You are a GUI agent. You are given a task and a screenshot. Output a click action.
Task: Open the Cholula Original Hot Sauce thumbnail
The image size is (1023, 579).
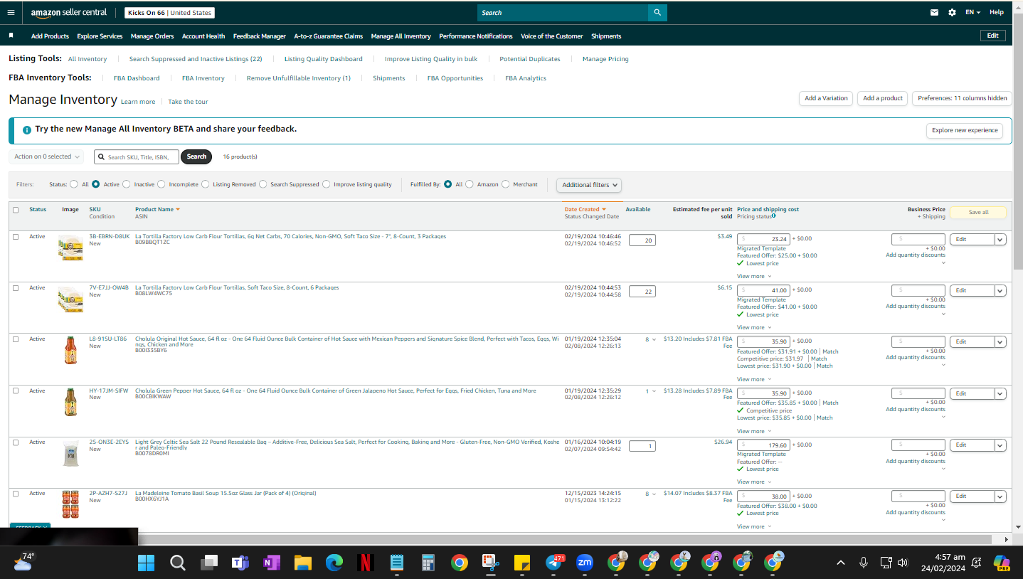click(x=70, y=350)
